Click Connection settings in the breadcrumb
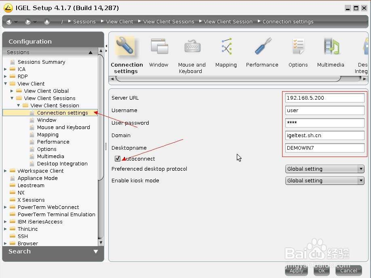 coord(288,22)
